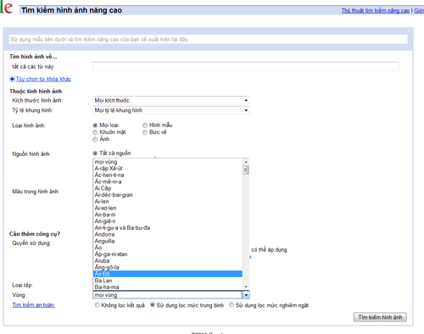Open the Kích thước hình ảnh dropdown
Viewport: 424px width, 334px height.
coord(171,100)
